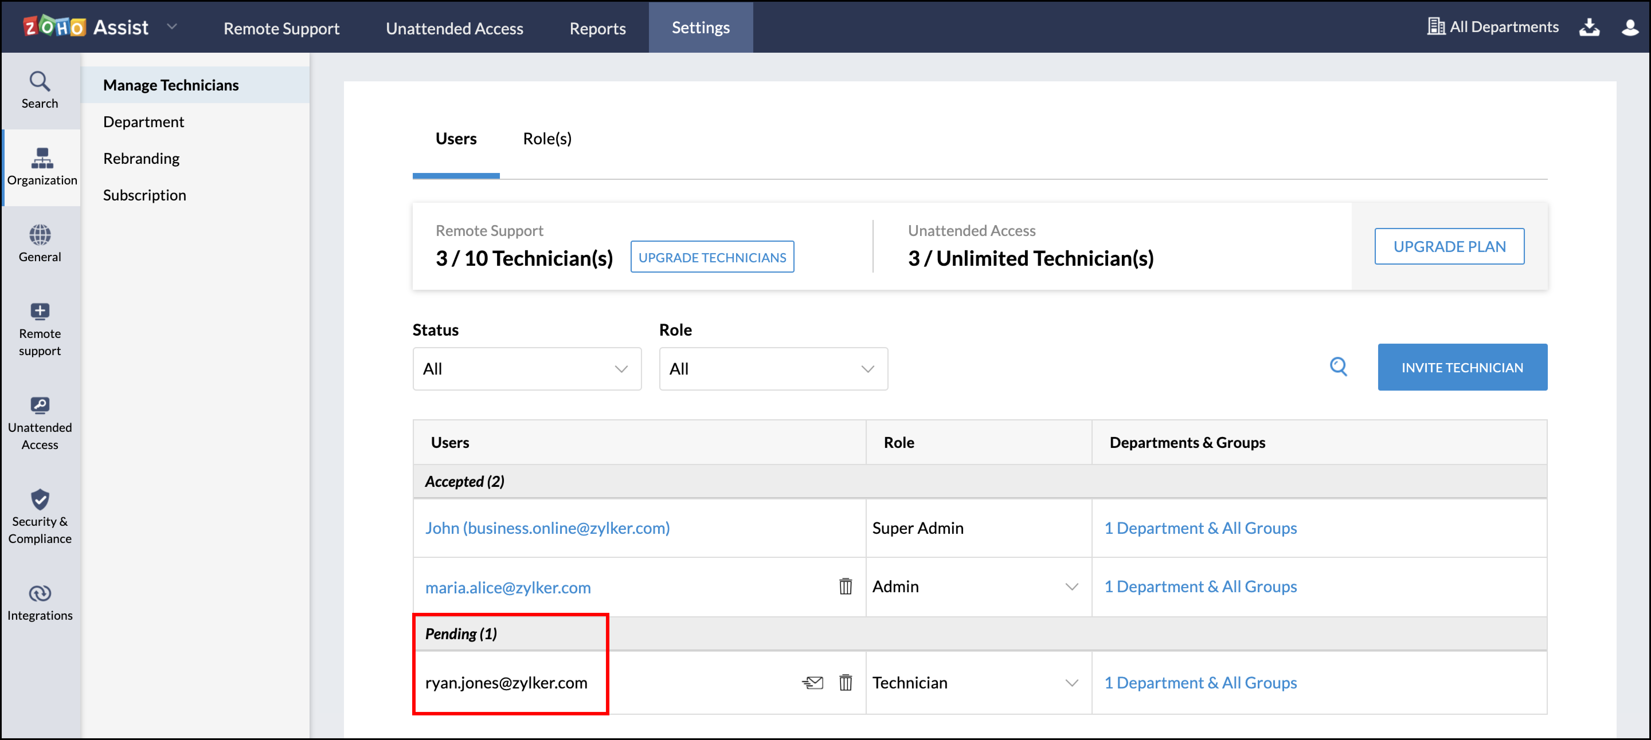Open the Department menu item
1651x740 pixels.
click(x=144, y=122)
